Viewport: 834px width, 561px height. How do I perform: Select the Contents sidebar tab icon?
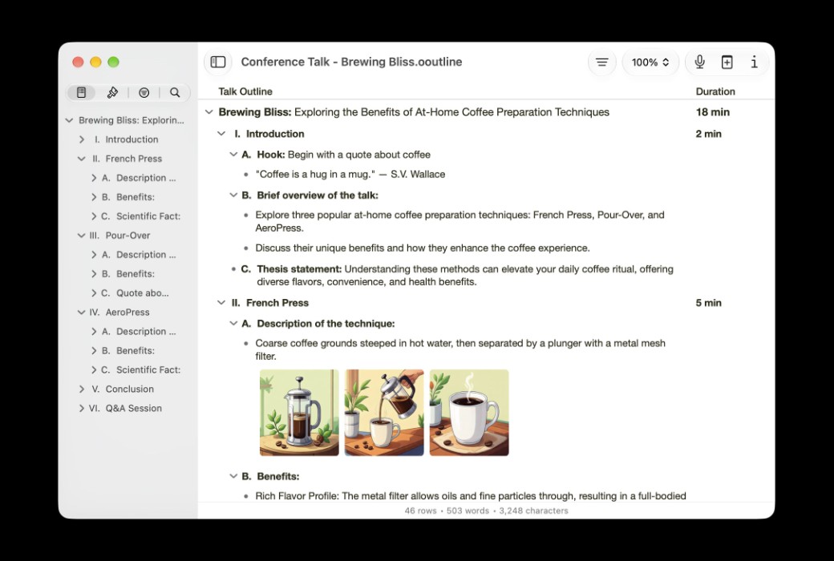coord(81,92)
